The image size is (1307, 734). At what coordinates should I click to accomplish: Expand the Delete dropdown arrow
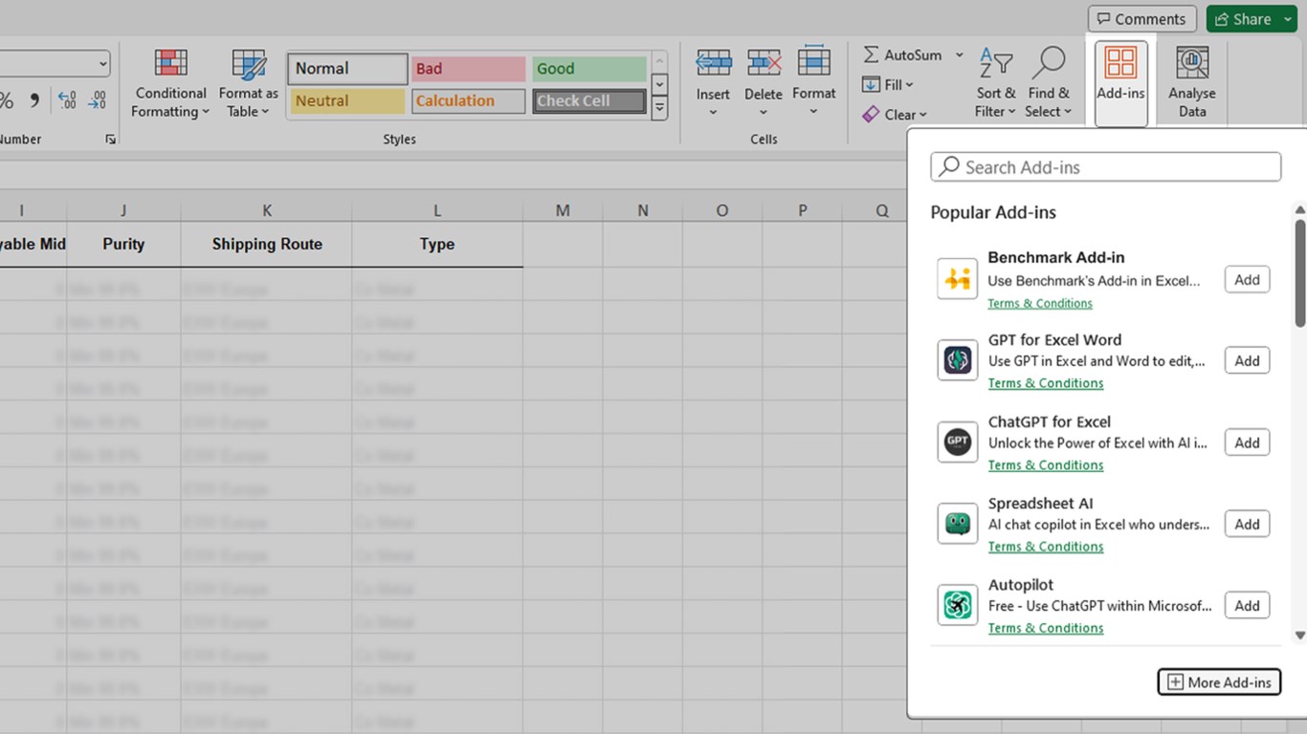coord(764,113)
